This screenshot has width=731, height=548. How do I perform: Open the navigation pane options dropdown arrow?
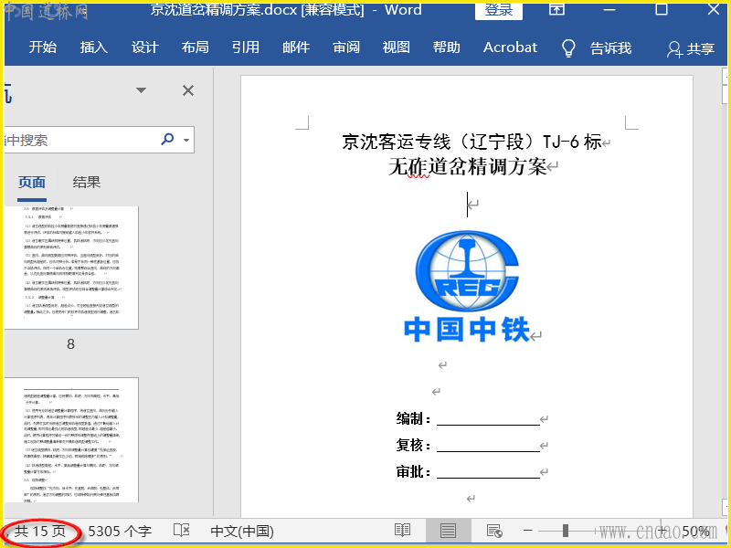[142, 90]
